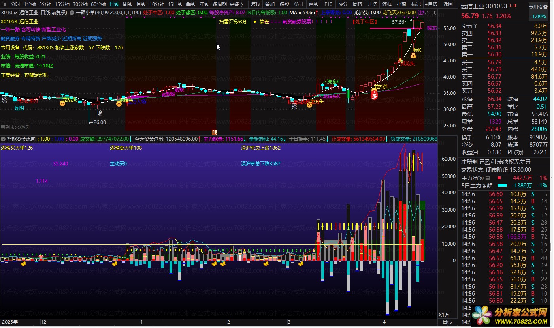Open the 多周期 multi-period view
Image resolution: width=554 pixels, height=328 pixels.
point(219,4)
